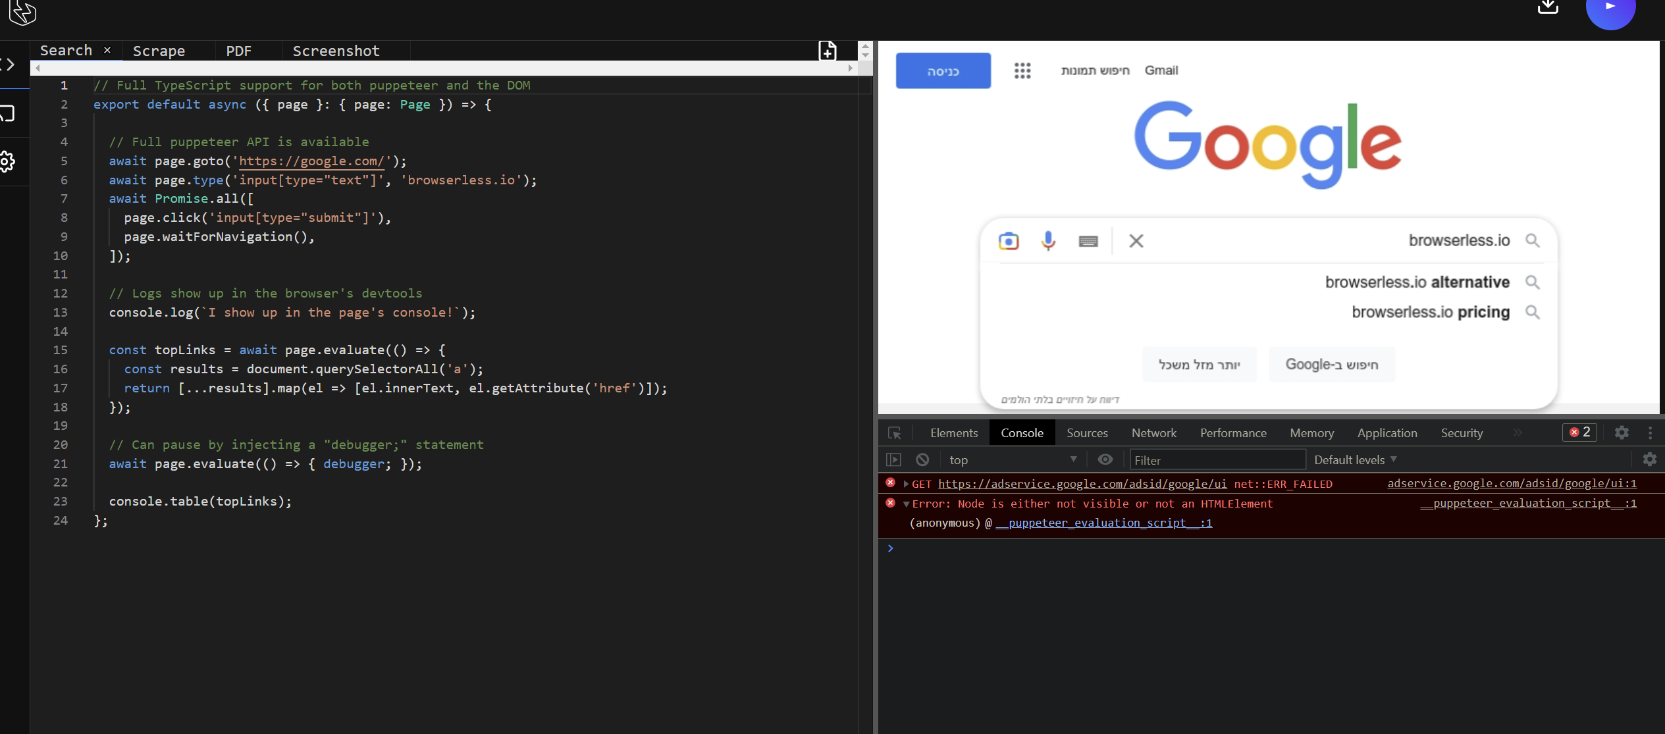Open DevTools settings via the gear icon

coord(1622,433)
